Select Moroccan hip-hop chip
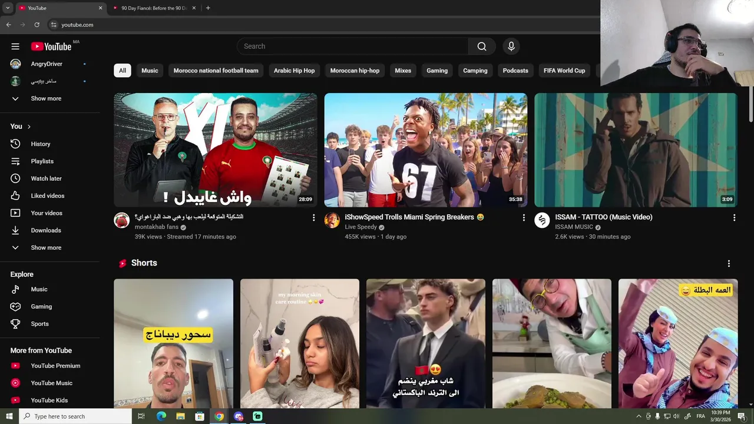754x424 pixels. tap(355, 71)
